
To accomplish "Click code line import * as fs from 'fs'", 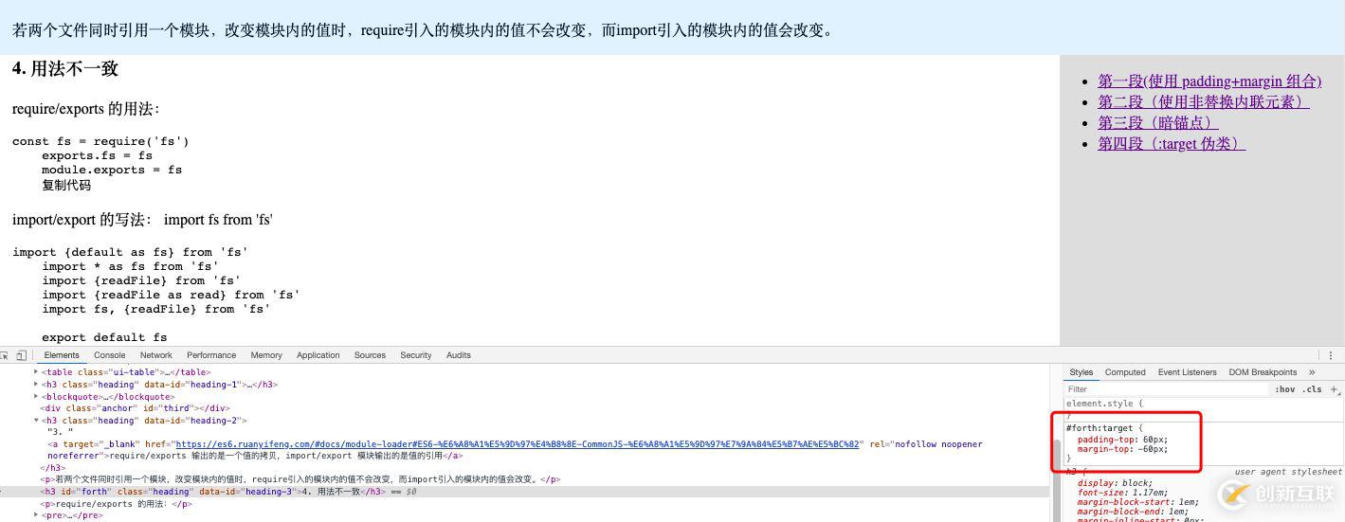I will tap(130, 266).
